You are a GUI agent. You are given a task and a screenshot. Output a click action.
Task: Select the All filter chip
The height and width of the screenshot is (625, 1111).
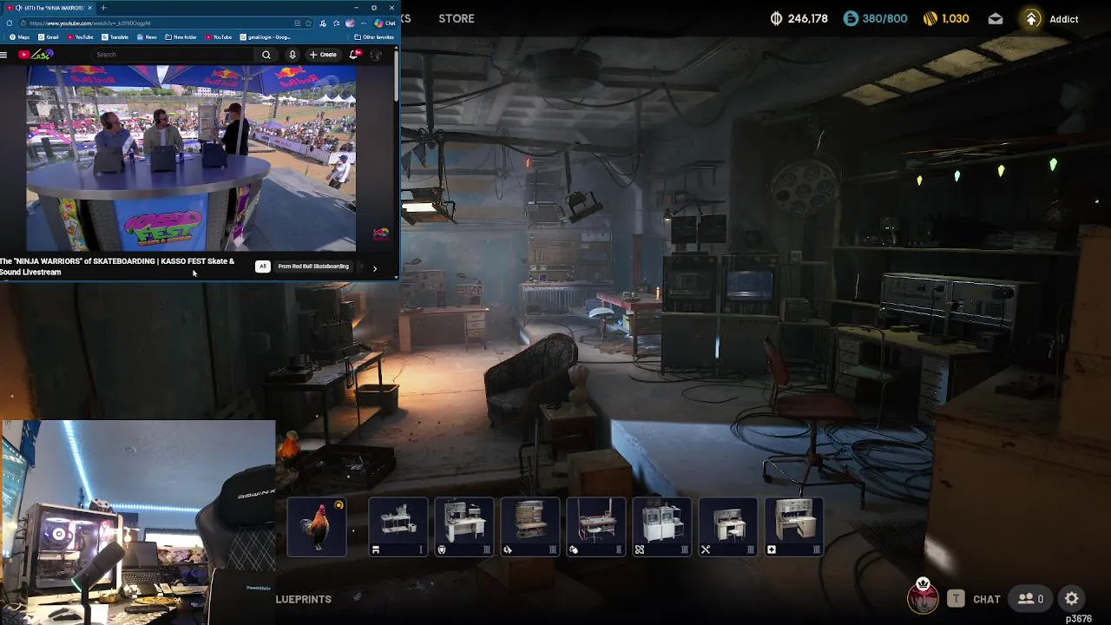[262, 266]
